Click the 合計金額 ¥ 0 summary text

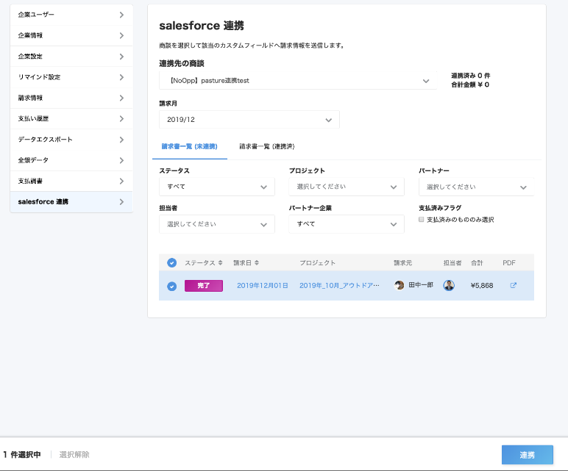tap(470, 85)
